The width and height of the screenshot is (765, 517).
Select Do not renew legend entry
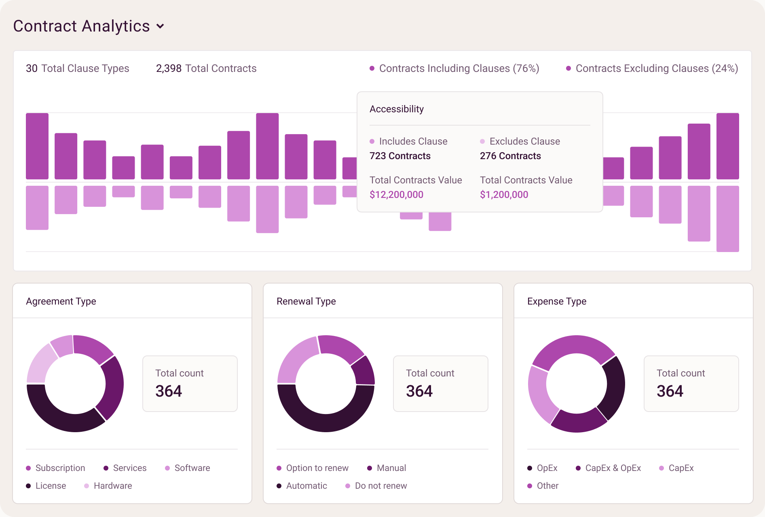pos(376,486)
